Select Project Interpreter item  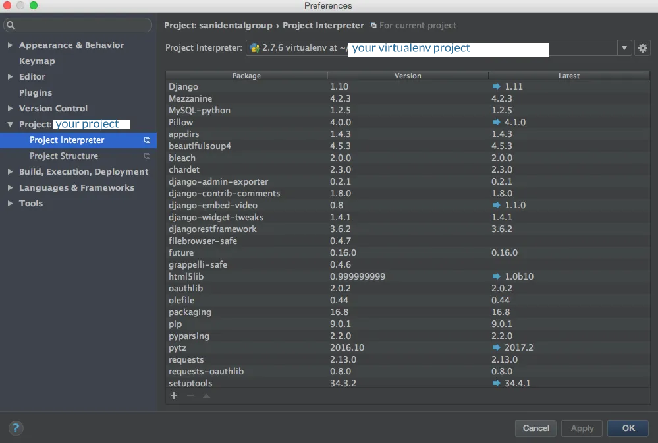tap(78, 140)
